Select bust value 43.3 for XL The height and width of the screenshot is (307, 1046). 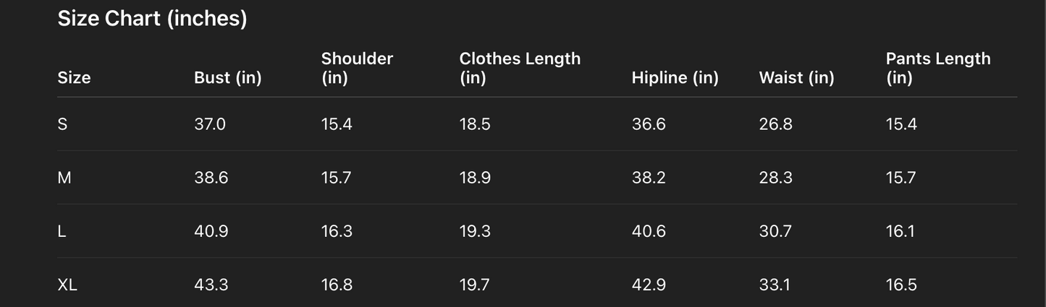pos(211,285)
